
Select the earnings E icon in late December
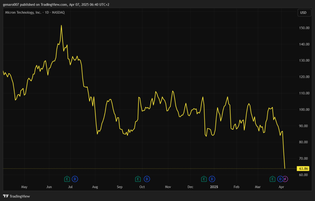point(204,179)
